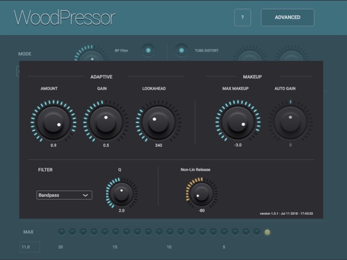Click the MAX meter label
The image size is (347, 260).
click(x=28, y=232)
